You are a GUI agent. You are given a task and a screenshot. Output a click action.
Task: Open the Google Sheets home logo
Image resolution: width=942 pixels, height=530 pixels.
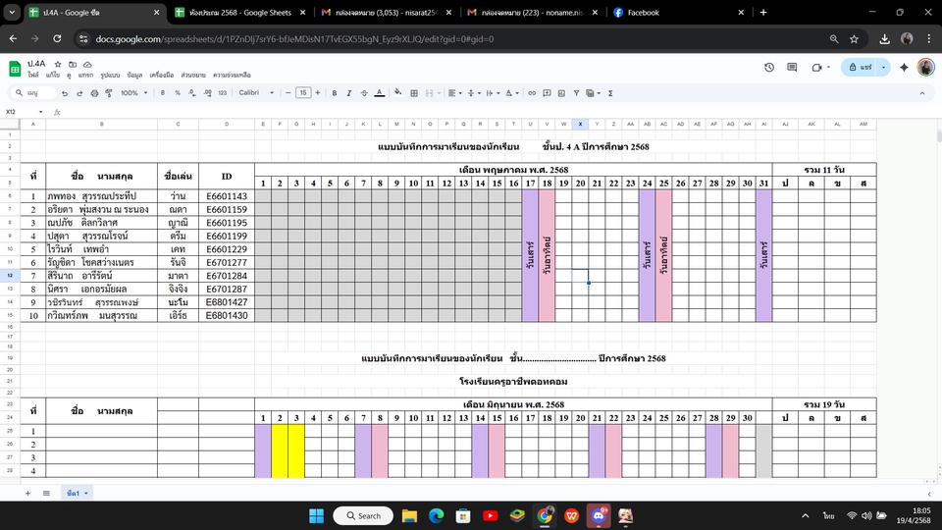[x=15, y=69]
